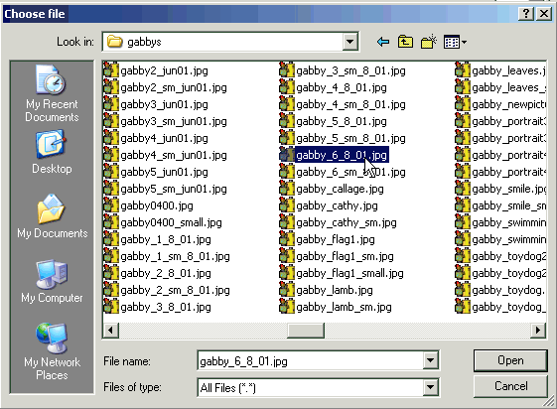Screen dimensions: 557x409
Task: Click the horizontal scrollbar right arrow
Action: (x=538, y=331)
